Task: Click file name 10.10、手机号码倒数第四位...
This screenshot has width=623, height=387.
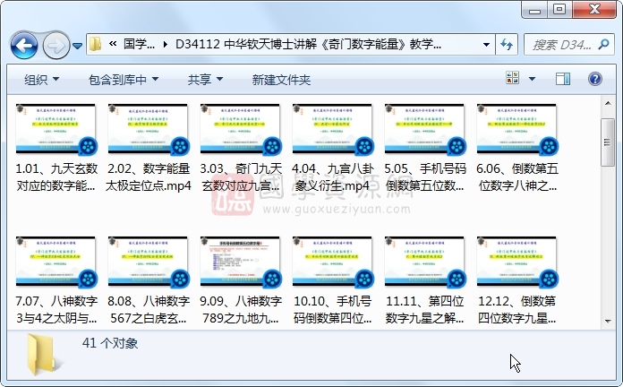Action: point(333,309)
